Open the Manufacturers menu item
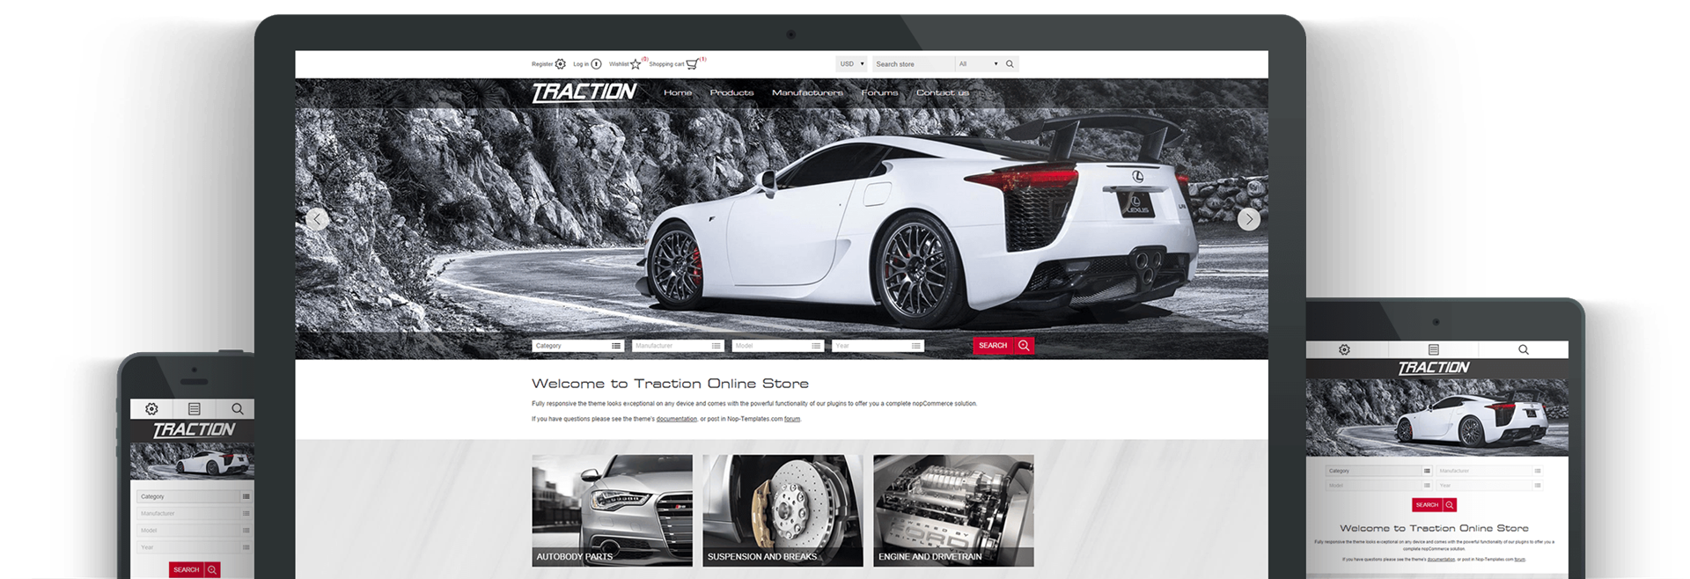 pyautogui.click(x=807, y=92)
